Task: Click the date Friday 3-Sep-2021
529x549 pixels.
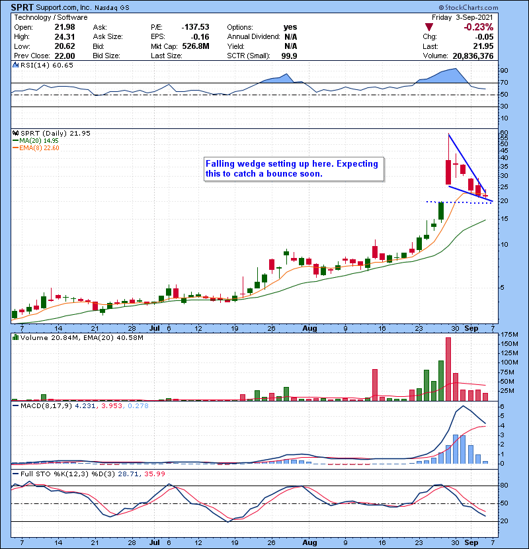Action: coord(462,17)
